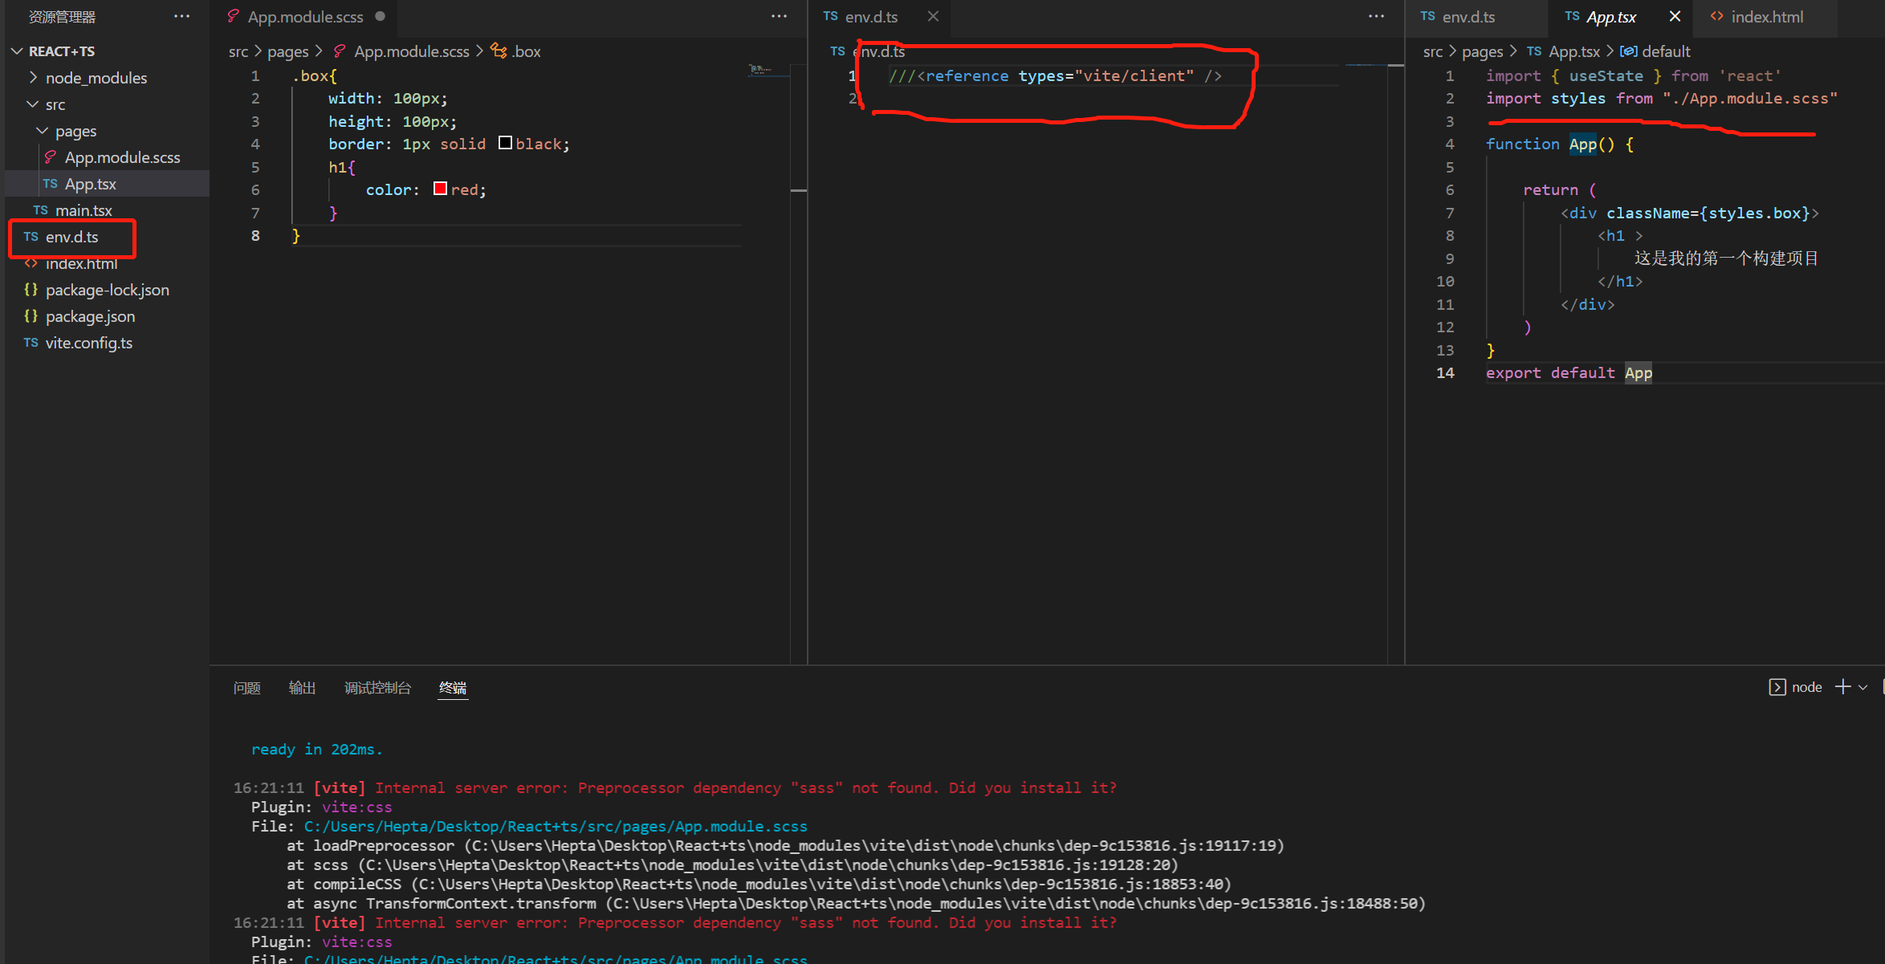
Task: Open App.tsx from explorer
Action: point(90,183)
